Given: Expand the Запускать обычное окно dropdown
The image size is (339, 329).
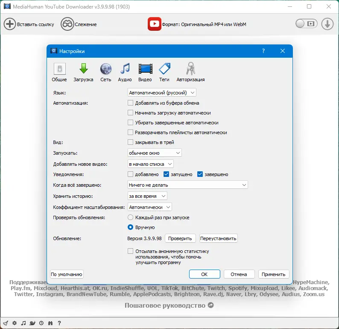Looking at the screenshot, I should (155, 153).
